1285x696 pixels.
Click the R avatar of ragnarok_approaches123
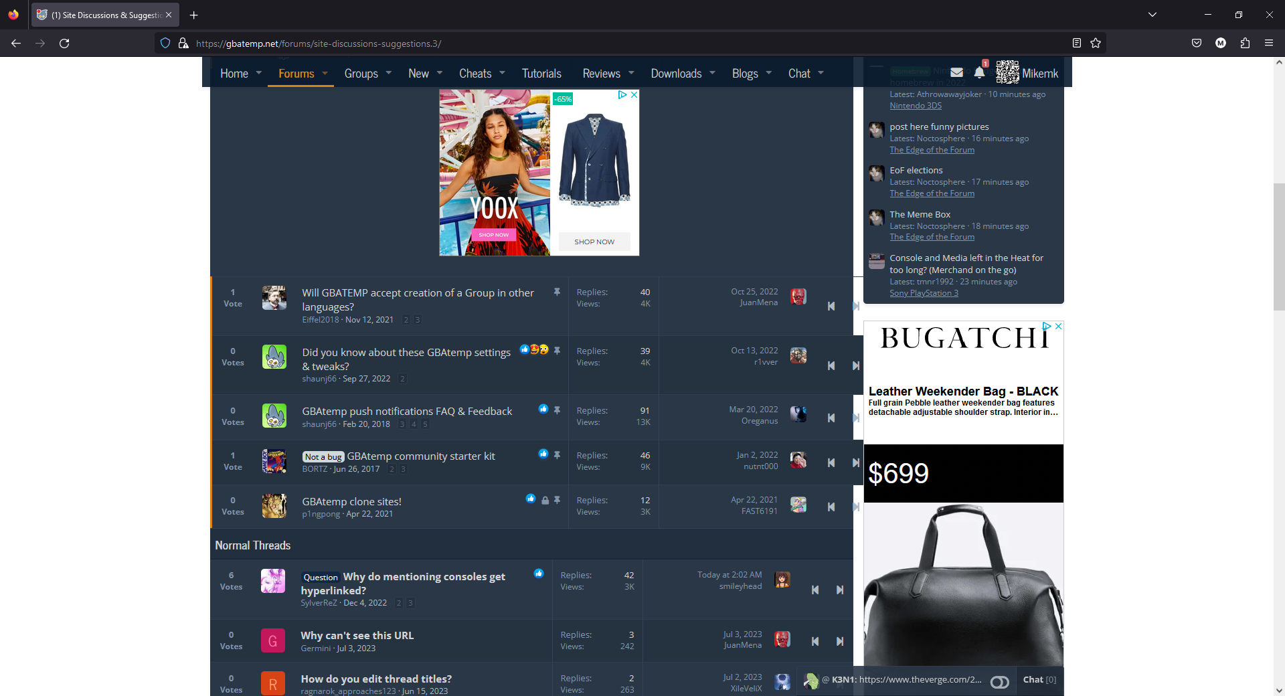click(272, 683)
